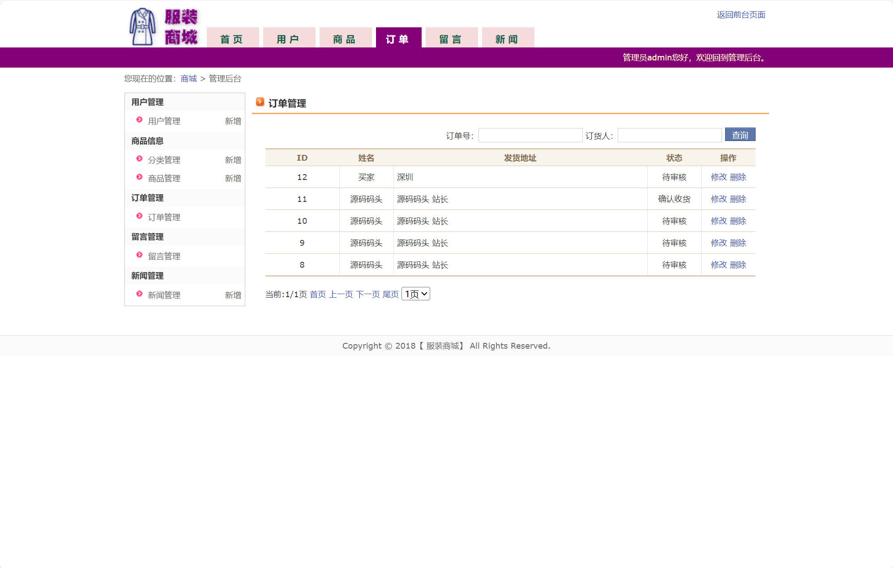The width and height of the screenshot is (893, 568).
Task: Click 返回前台页面 link
Action: click(741, 15)
